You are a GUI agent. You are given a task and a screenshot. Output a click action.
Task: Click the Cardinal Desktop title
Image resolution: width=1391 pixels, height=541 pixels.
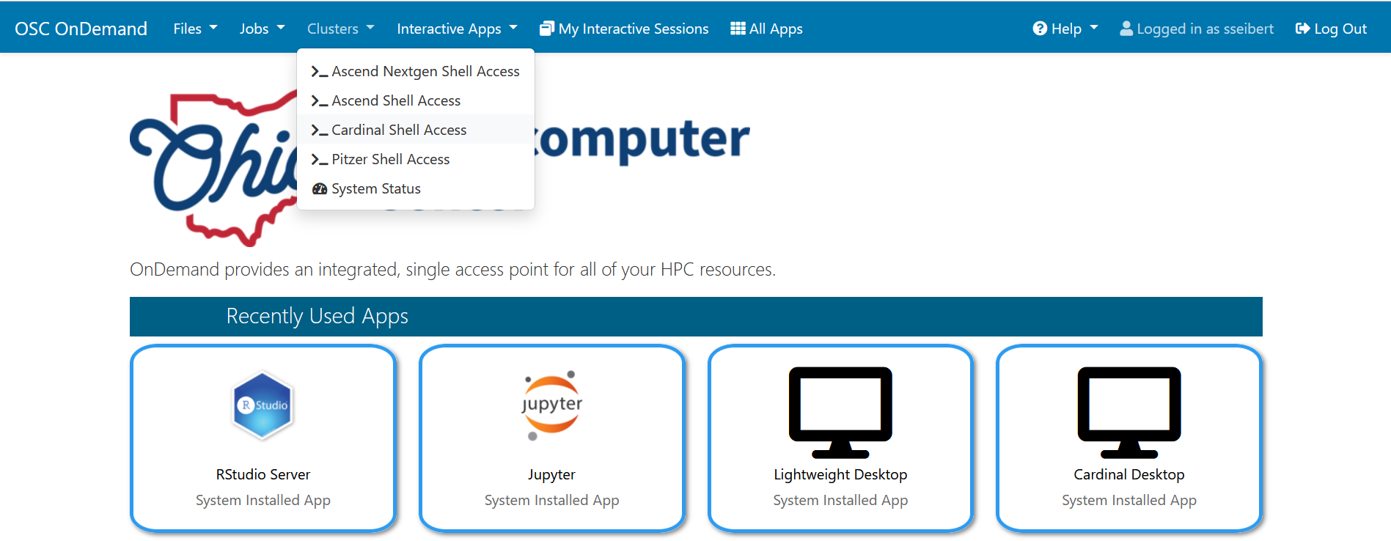point(1129,474)
